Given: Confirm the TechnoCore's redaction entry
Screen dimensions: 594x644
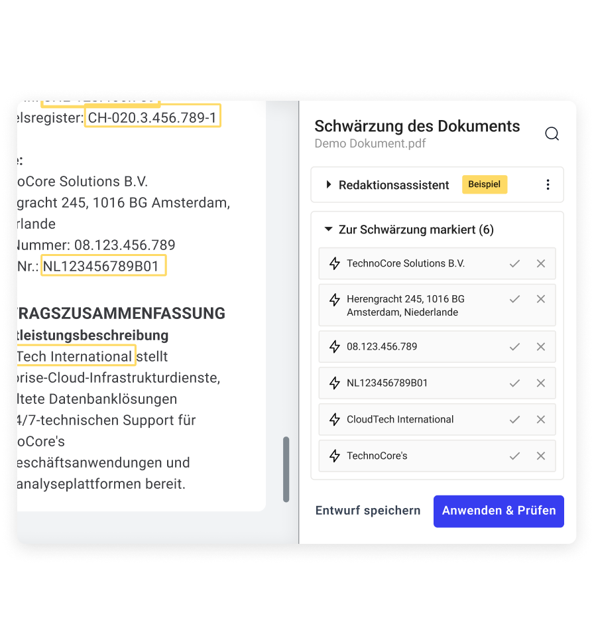Looking at the screenshot, I should 514,456.
